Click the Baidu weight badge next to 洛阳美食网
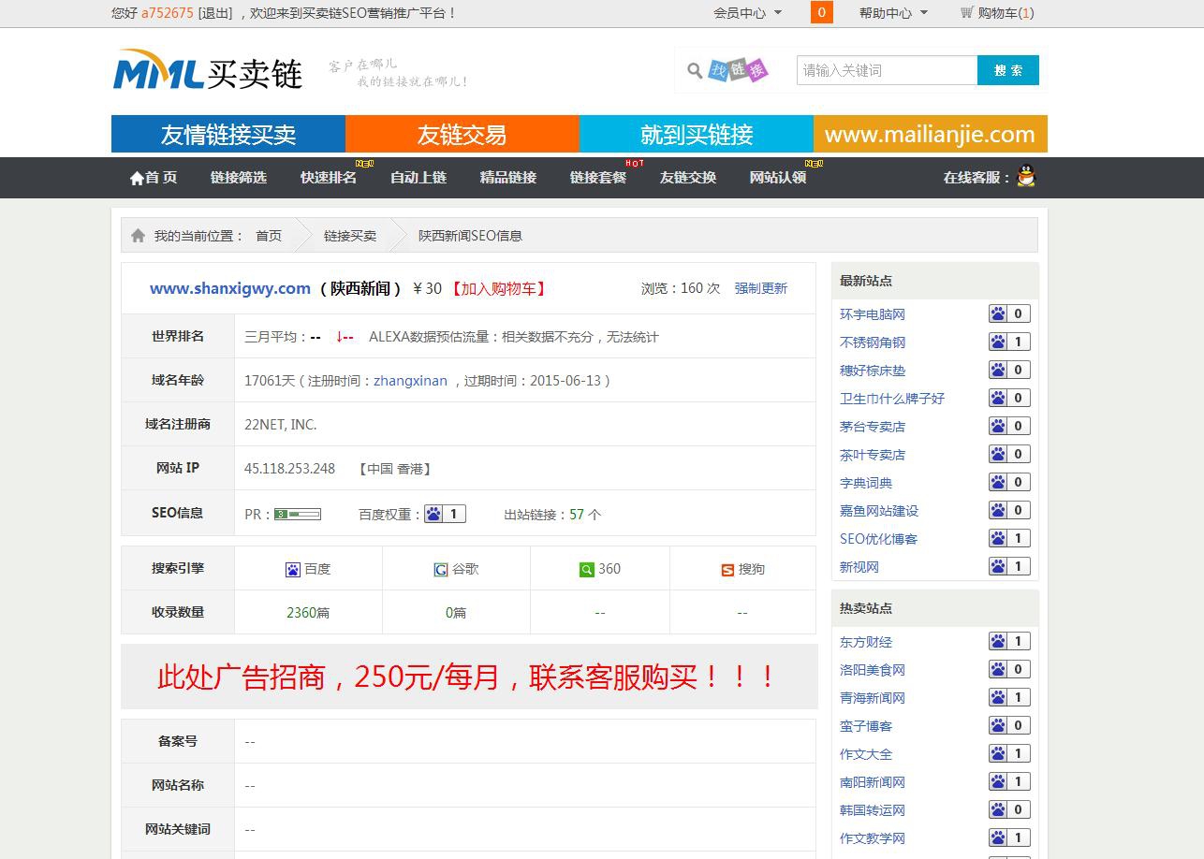 (x=1009, y=669)
